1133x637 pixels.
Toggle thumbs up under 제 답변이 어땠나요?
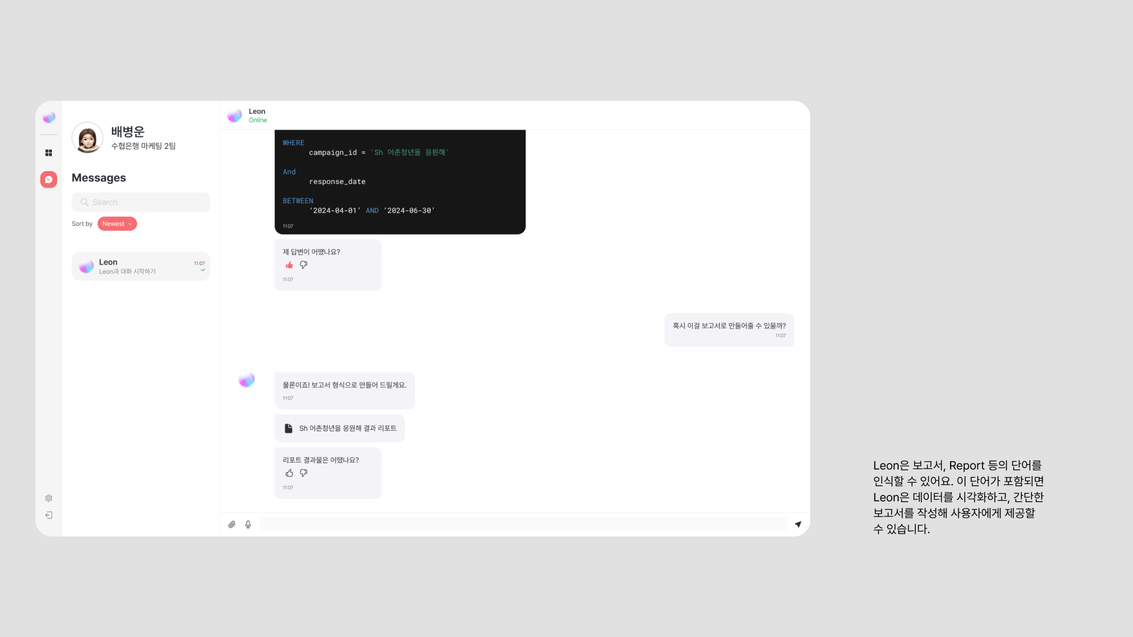289,265
